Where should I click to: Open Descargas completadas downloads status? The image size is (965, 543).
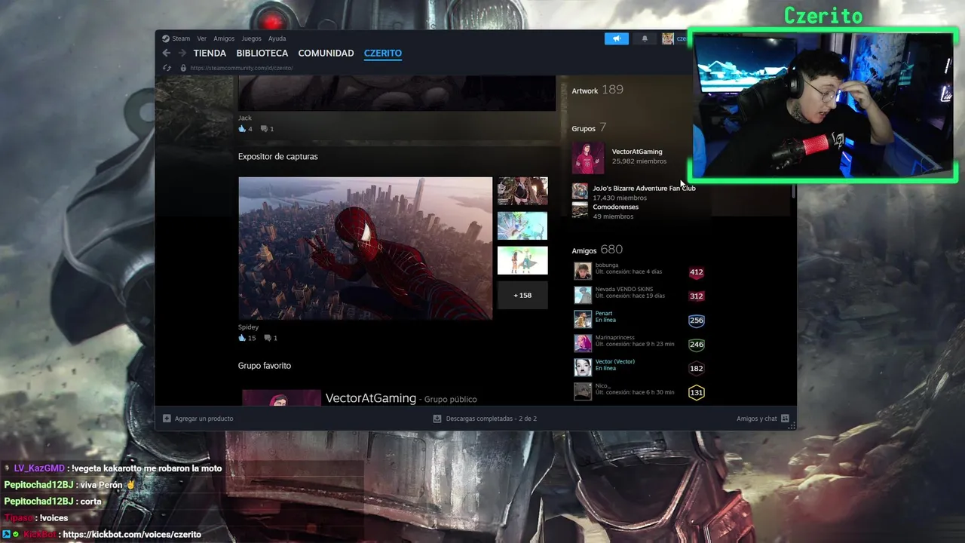(485, 419)
